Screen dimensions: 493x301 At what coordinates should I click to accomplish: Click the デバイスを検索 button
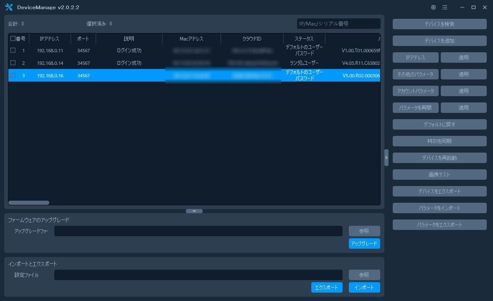[440, 24]
